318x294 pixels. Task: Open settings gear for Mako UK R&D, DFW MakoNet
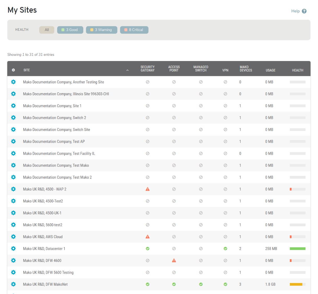(13, 284)
